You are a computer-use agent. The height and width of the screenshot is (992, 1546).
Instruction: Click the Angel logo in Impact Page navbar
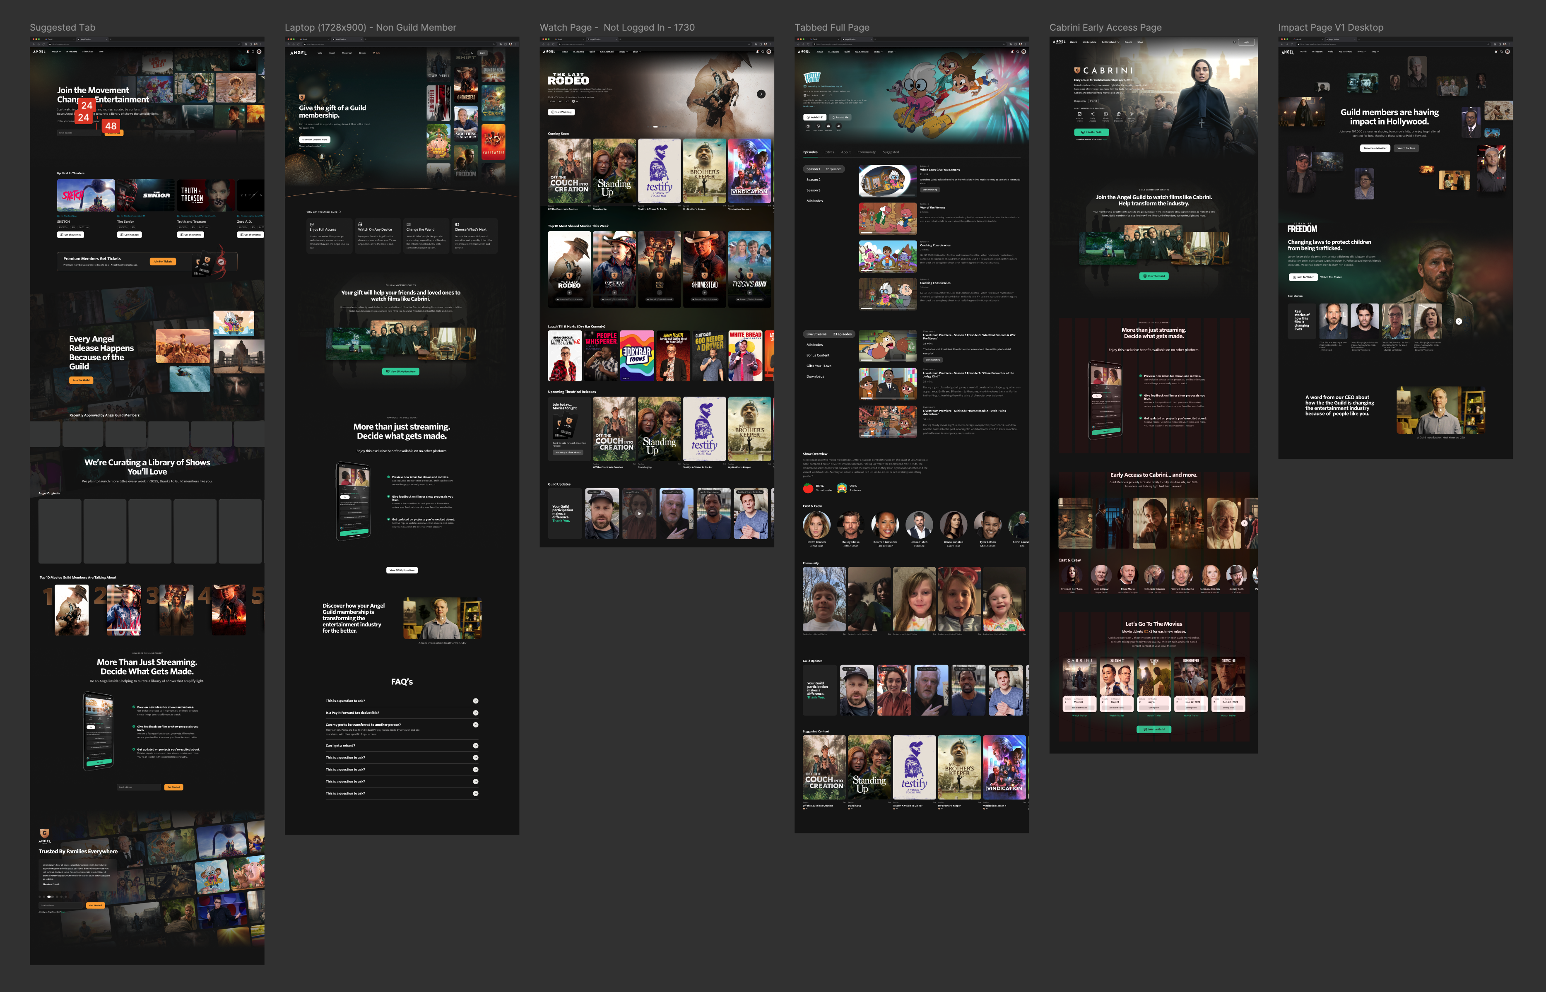click(1288, 52)
